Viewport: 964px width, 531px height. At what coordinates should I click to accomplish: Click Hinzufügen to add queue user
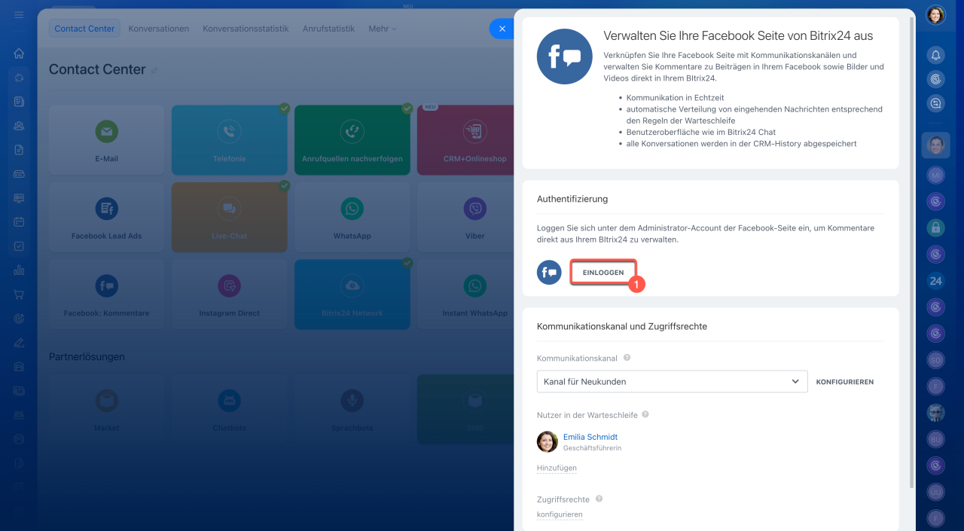tap(557, 468)
